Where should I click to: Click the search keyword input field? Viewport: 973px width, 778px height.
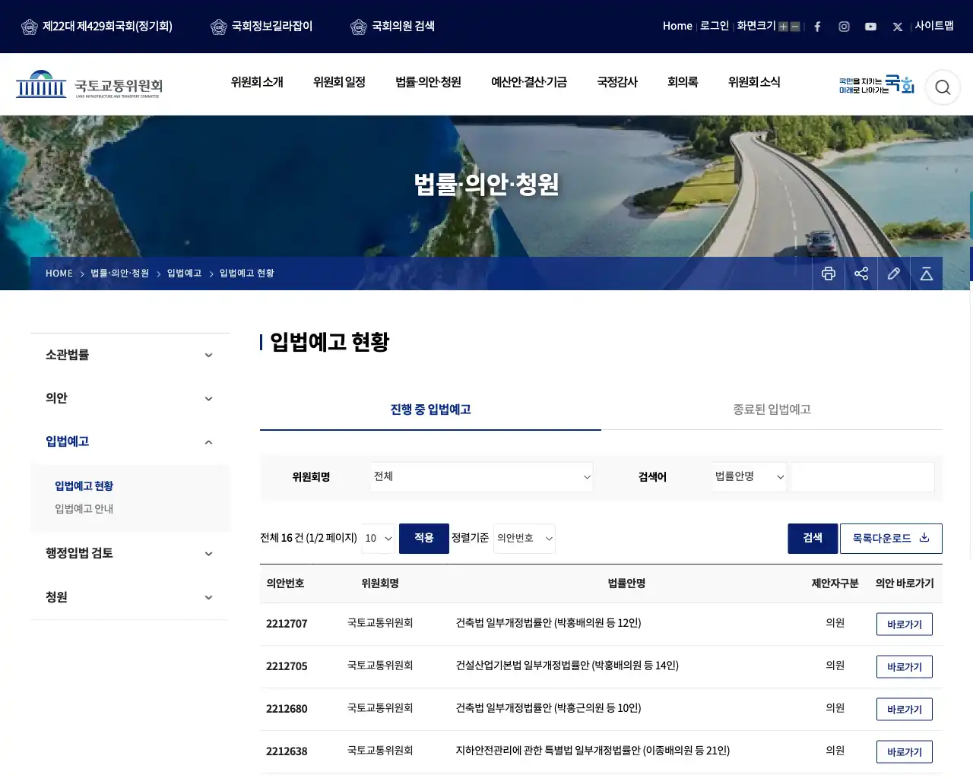click(862, 477)
